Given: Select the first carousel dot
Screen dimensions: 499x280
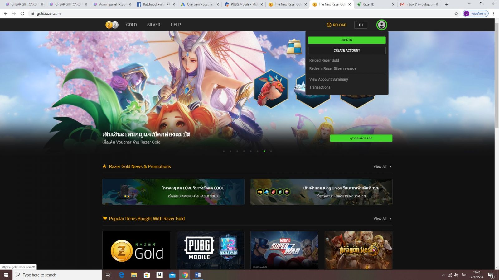Looking at the screenshot, I should pos(224,151).
